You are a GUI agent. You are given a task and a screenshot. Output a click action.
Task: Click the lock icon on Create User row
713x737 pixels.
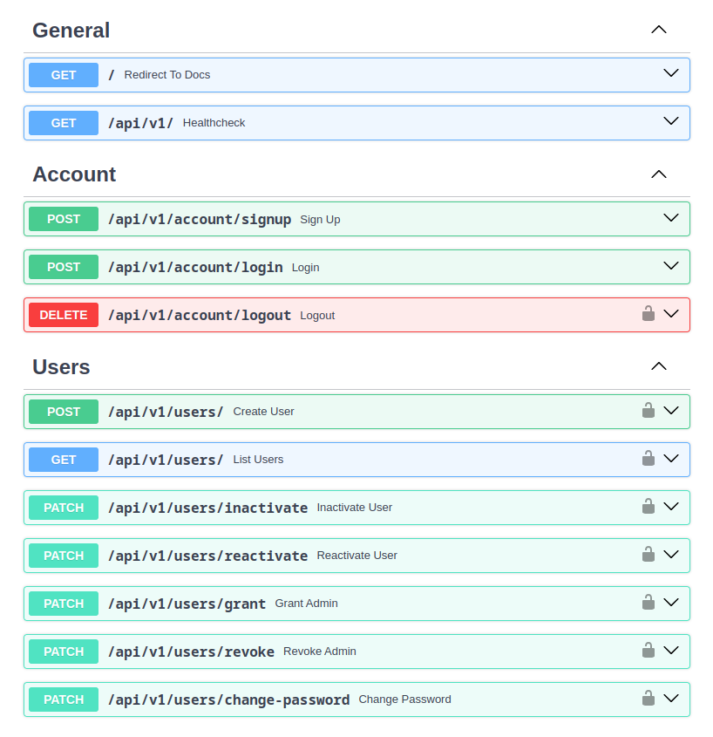click(x=648, y=411)
